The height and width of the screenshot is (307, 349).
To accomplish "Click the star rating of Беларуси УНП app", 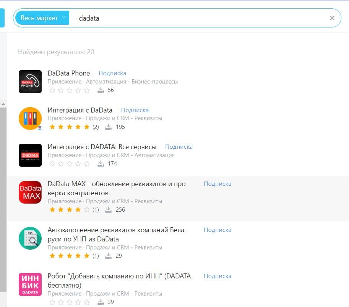I will click(70, 256).
